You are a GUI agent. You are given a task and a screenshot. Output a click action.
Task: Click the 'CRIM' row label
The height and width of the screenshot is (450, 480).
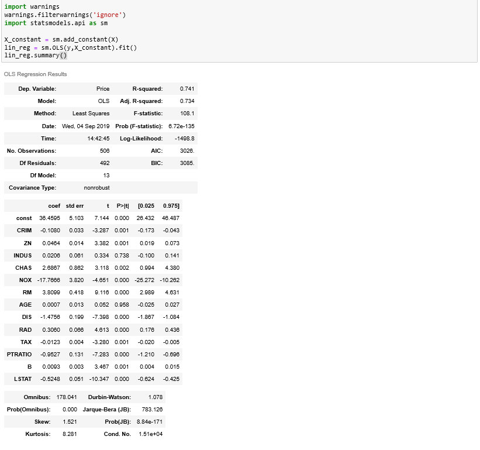pyautogui.click(x=24, y=231)
